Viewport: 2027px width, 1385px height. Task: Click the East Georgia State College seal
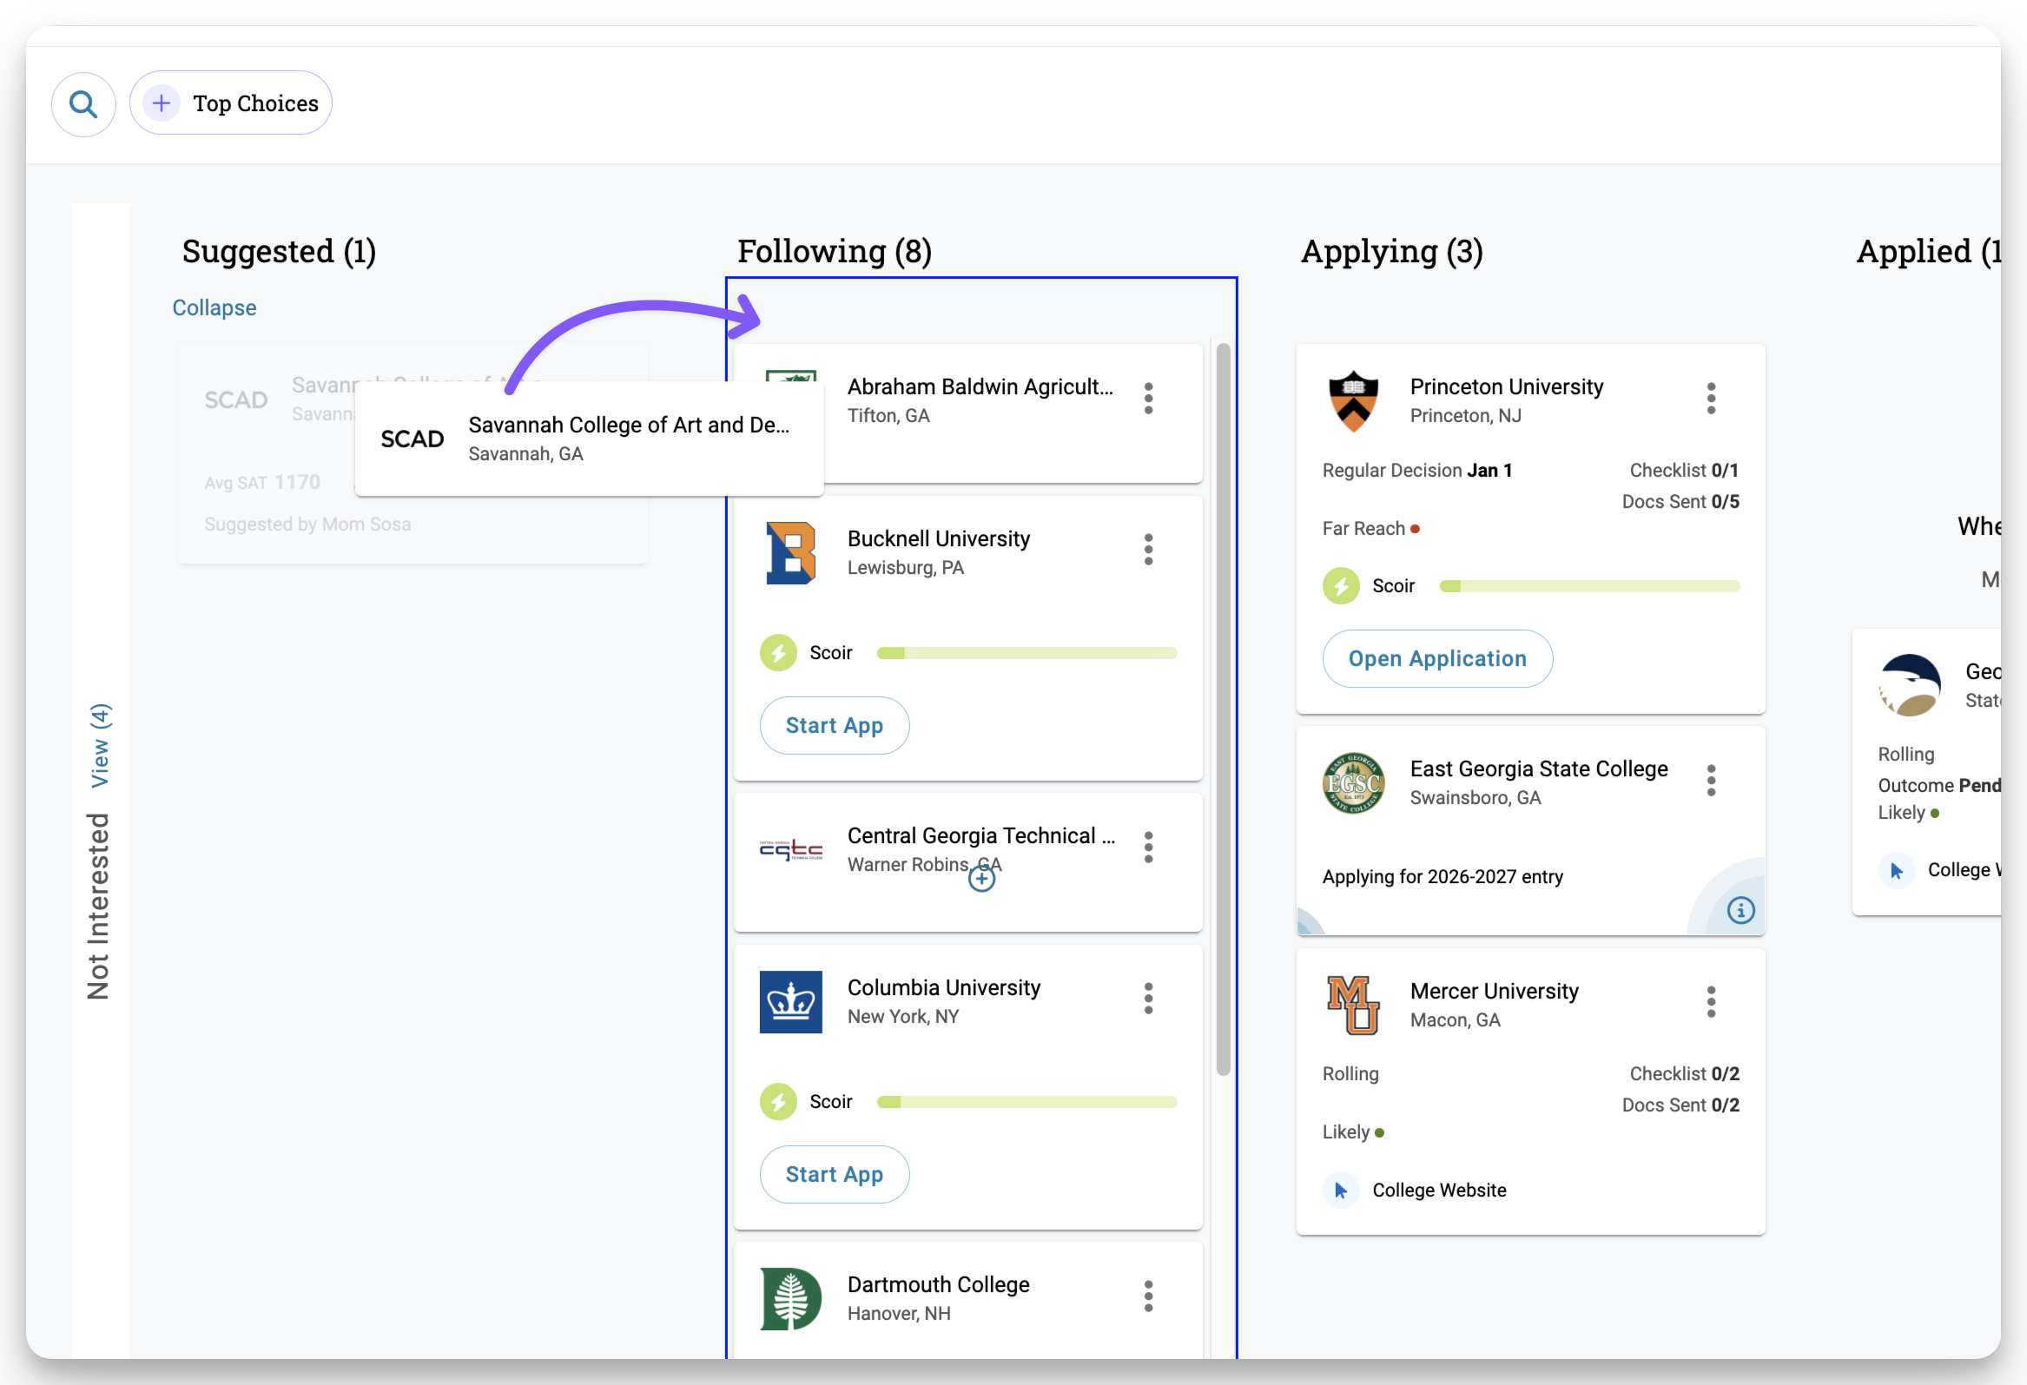point(1354,783)
